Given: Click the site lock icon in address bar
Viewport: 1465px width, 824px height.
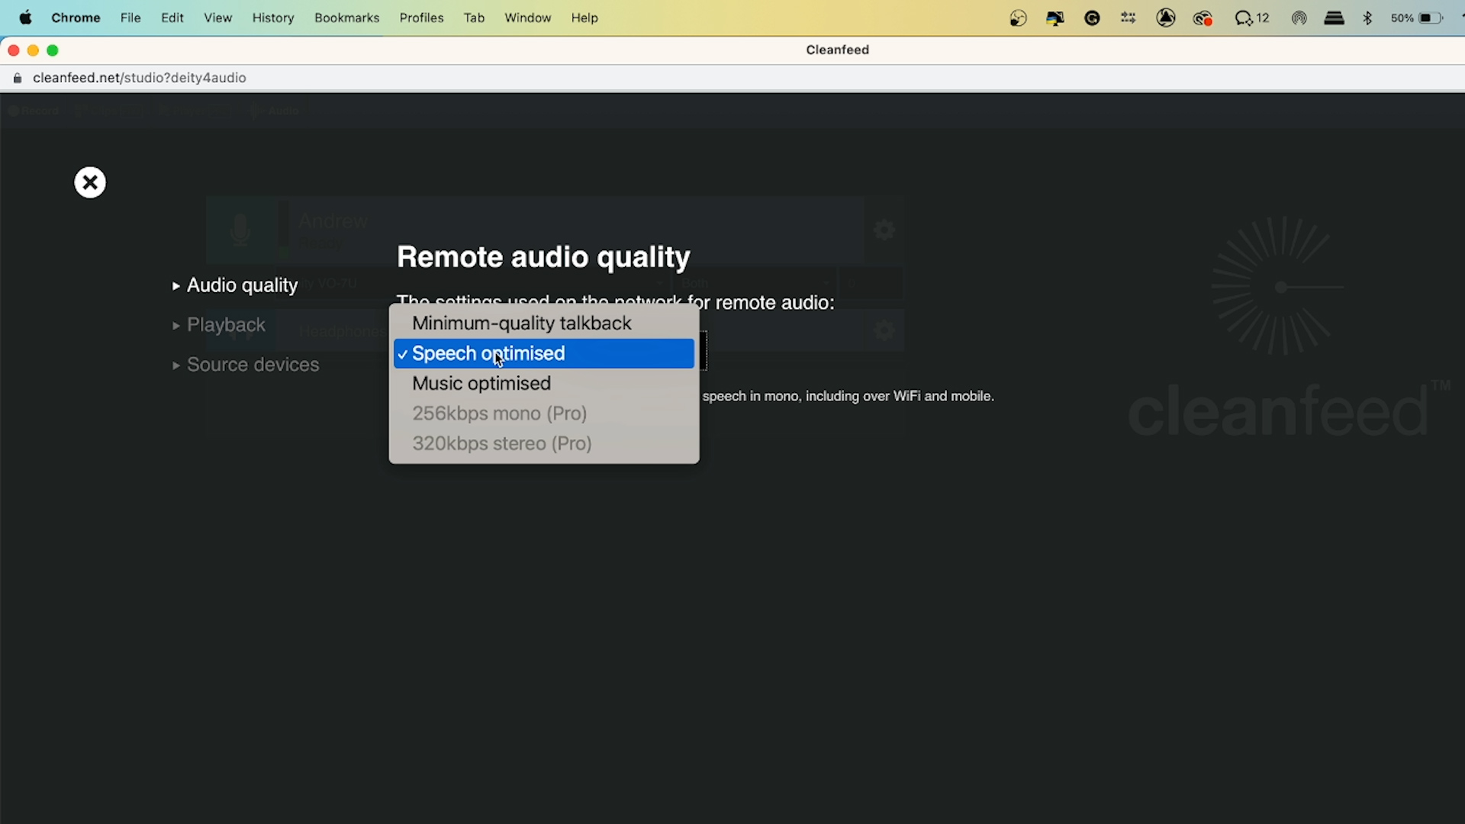Looking at the screenshot, I should 18,78.
